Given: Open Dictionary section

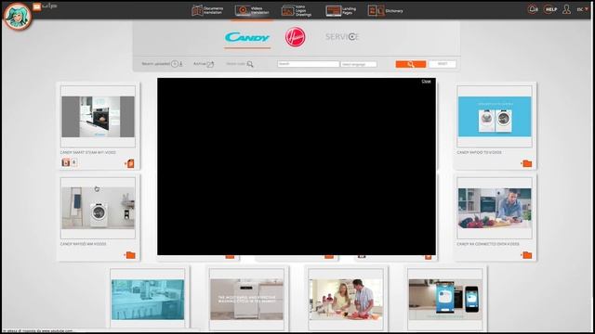Looking at the screenshot, I should [385, 10].
